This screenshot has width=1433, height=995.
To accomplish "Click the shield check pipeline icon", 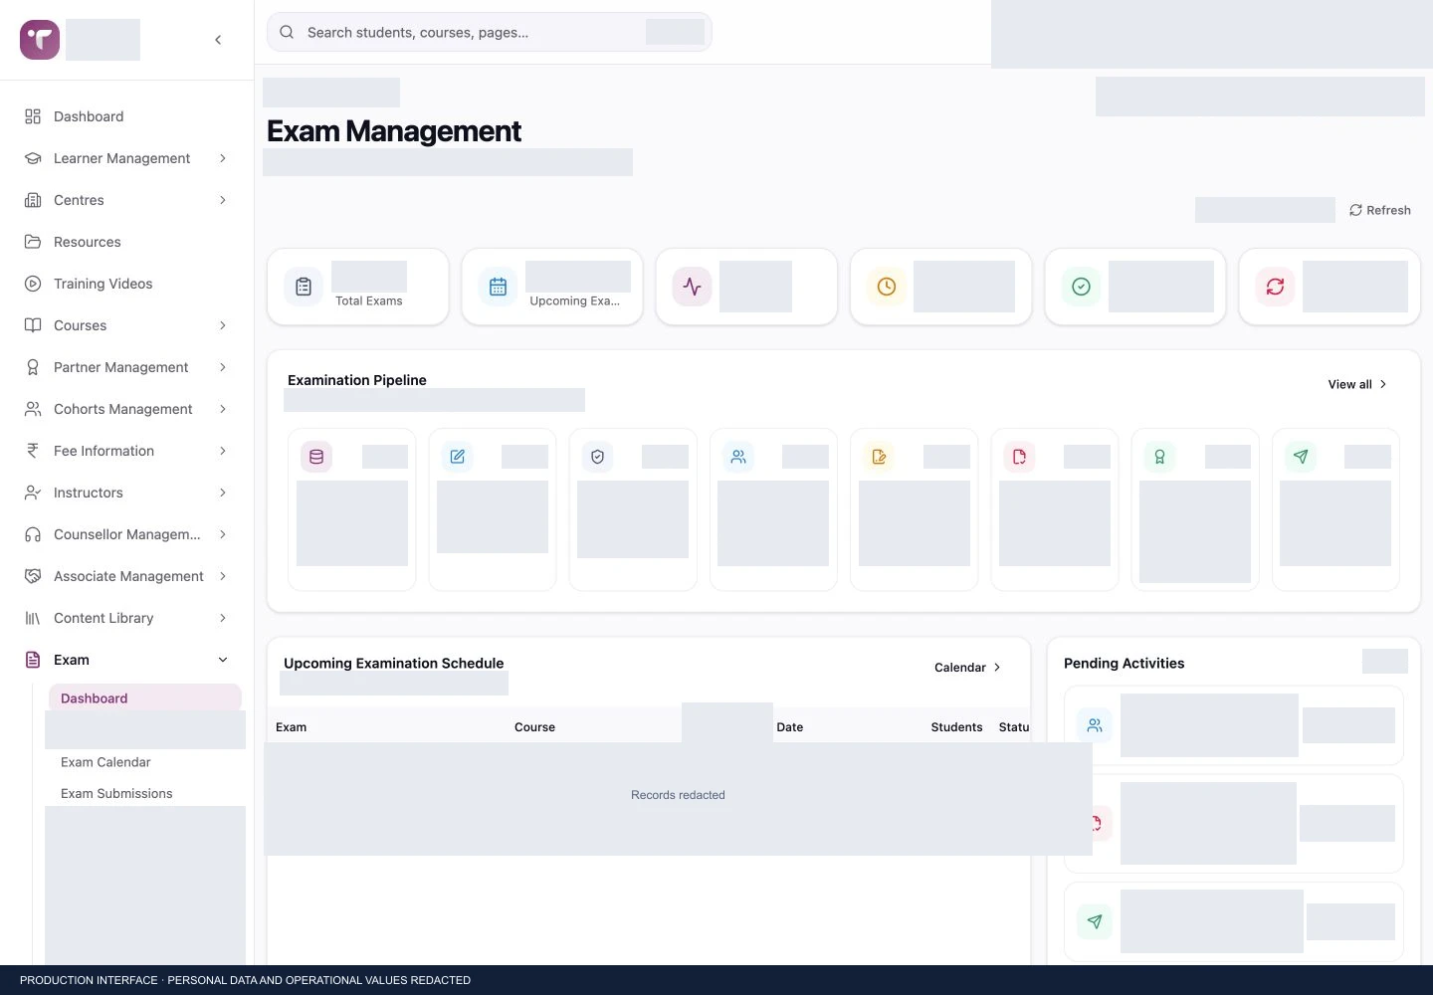I will point(598,457).
